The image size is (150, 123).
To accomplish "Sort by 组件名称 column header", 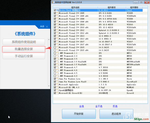I will pos(75,7).
